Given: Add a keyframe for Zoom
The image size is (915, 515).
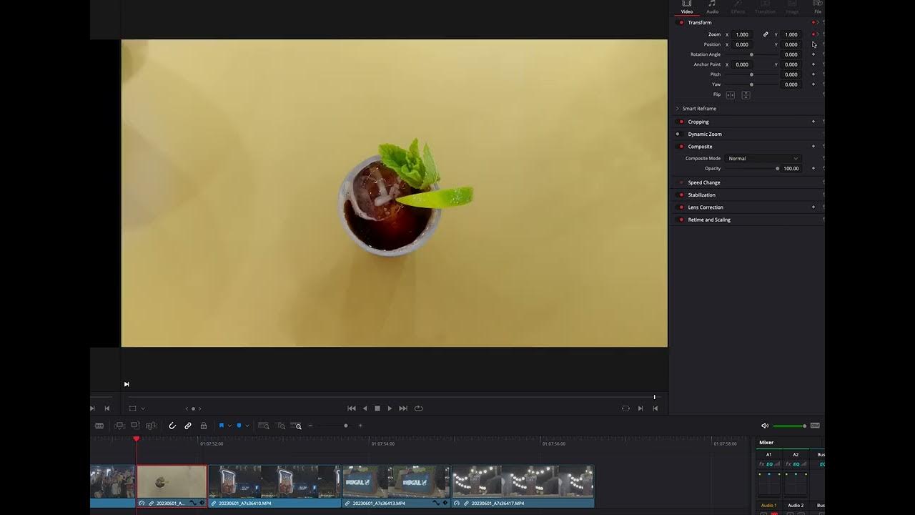Looking at the screenshot, I should [813, 34].
